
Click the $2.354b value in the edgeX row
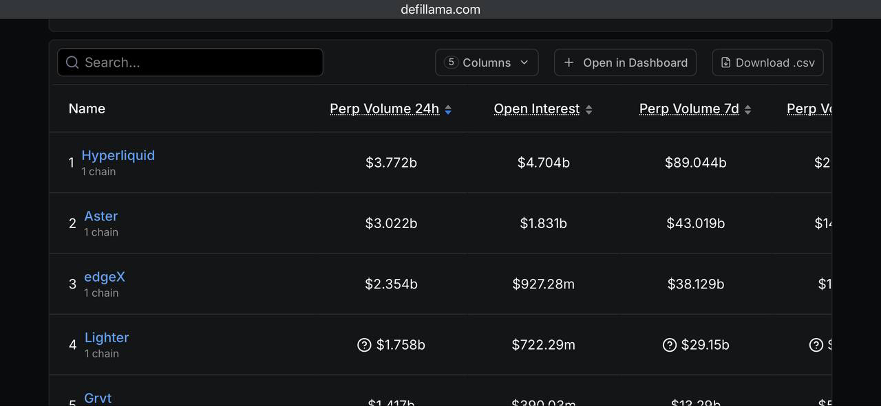(391, 284)
